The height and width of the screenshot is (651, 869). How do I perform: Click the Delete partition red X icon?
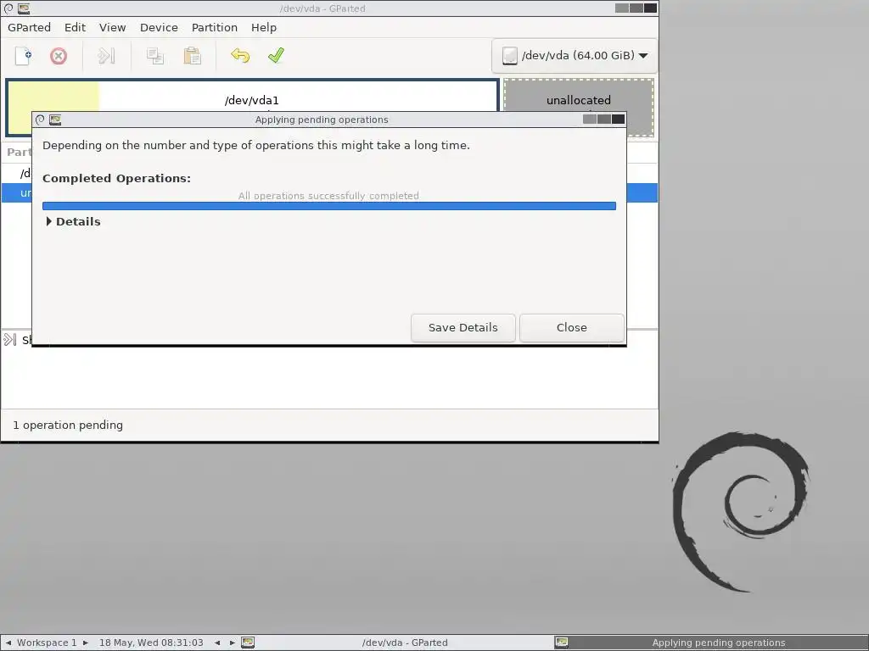point(59,56)
